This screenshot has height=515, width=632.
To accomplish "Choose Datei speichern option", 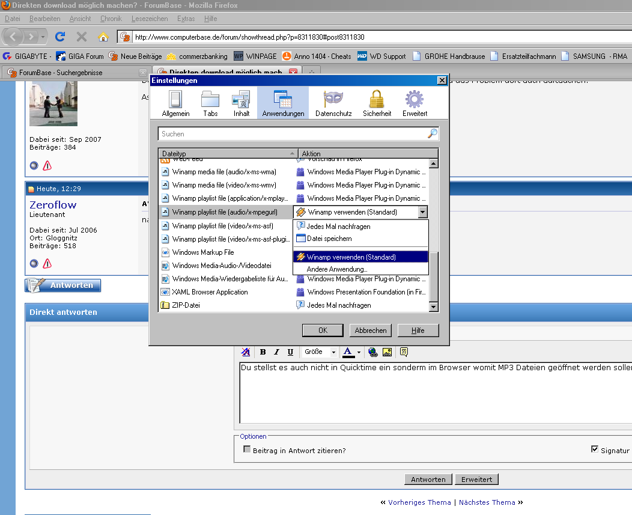I will pos(360,239).
